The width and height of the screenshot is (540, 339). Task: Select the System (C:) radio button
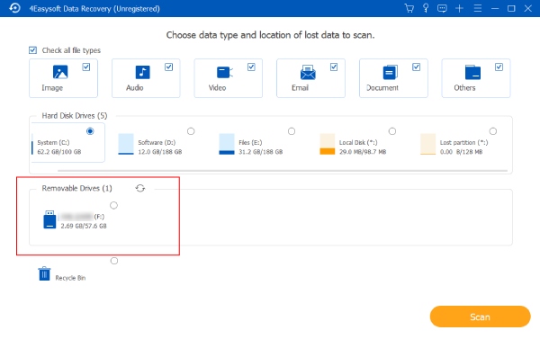(x=90, y=131)
